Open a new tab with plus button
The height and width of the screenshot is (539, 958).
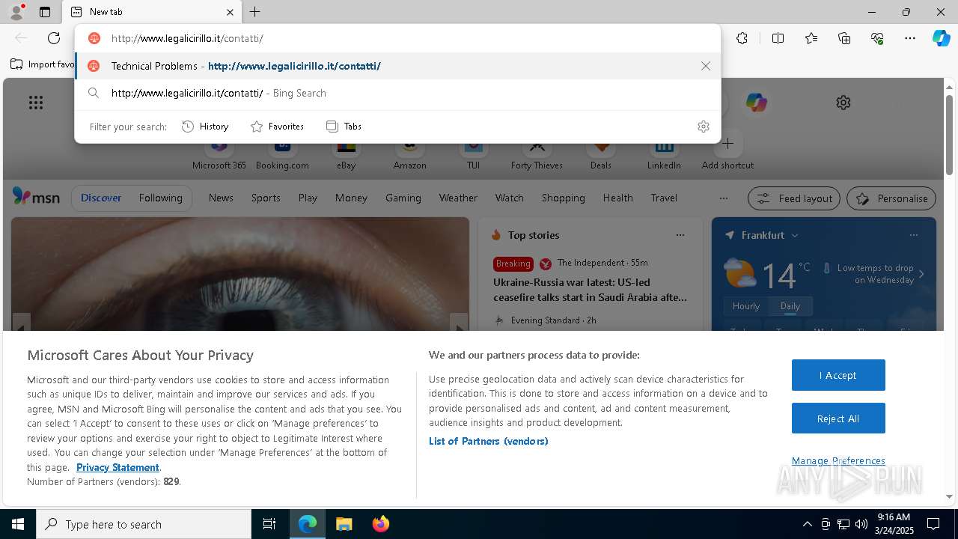(255, 12)
